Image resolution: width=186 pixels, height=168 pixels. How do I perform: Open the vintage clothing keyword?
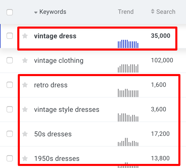(x=59, y=61)
